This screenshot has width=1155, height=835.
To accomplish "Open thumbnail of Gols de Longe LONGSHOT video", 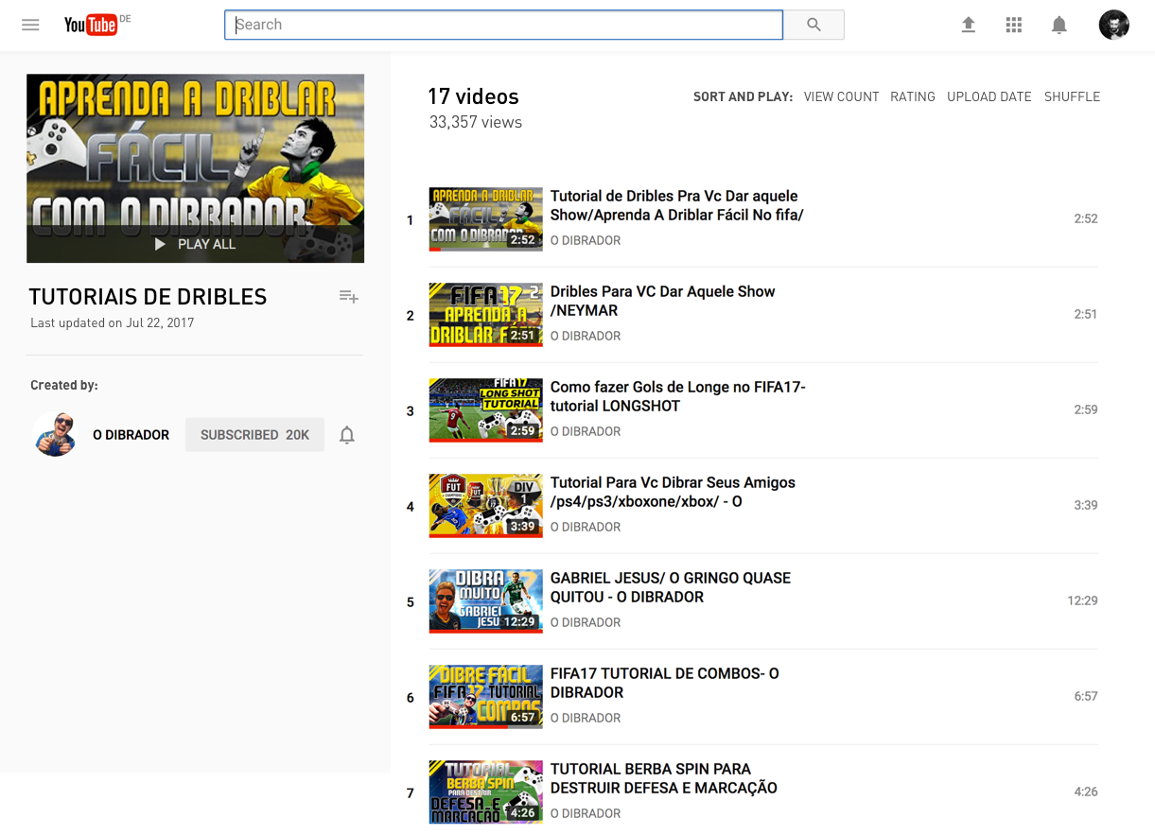I will 485,409.
